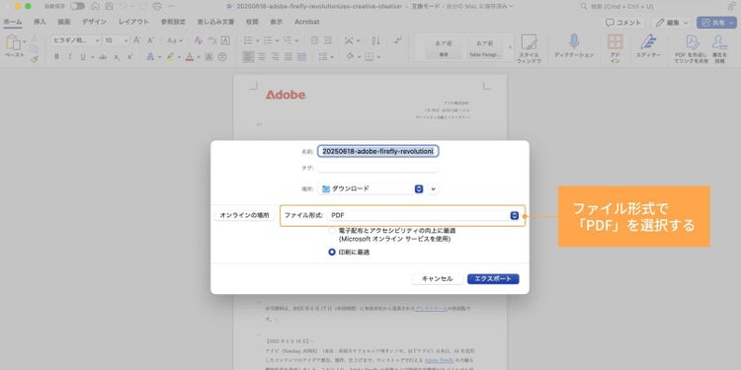Click the Online Locations button

[244, 215]
